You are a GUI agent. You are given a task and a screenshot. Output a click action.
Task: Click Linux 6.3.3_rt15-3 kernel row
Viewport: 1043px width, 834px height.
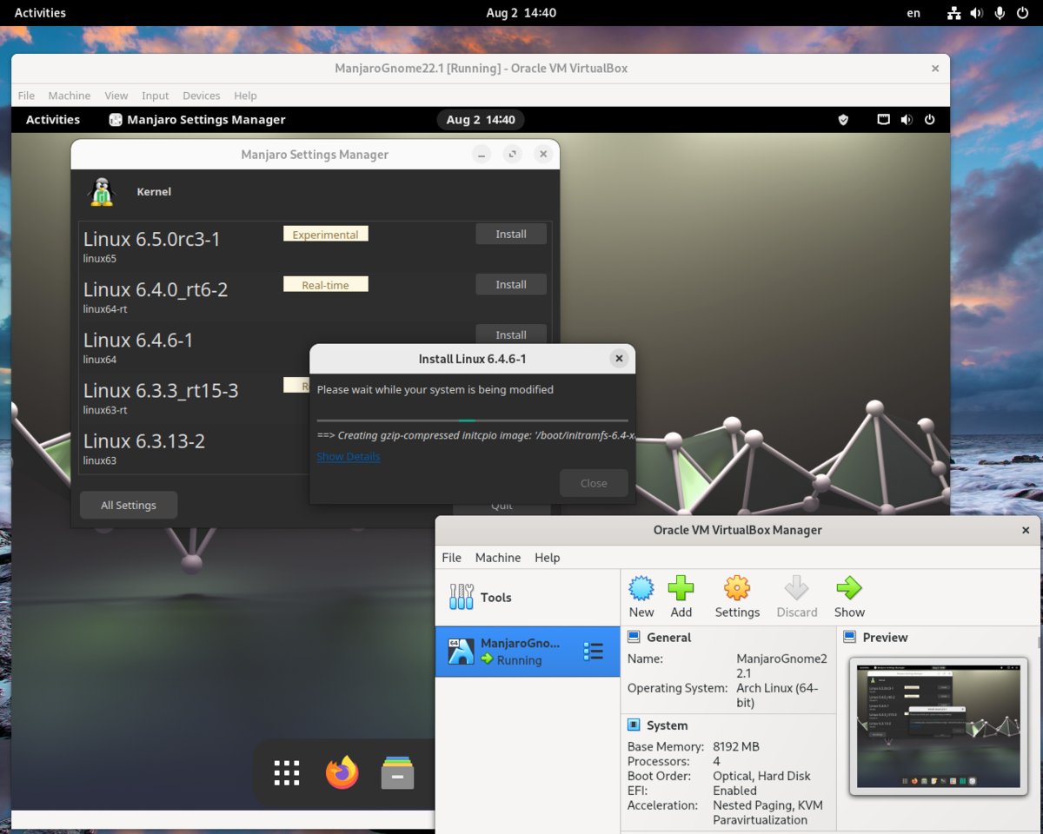pos(194,396)
